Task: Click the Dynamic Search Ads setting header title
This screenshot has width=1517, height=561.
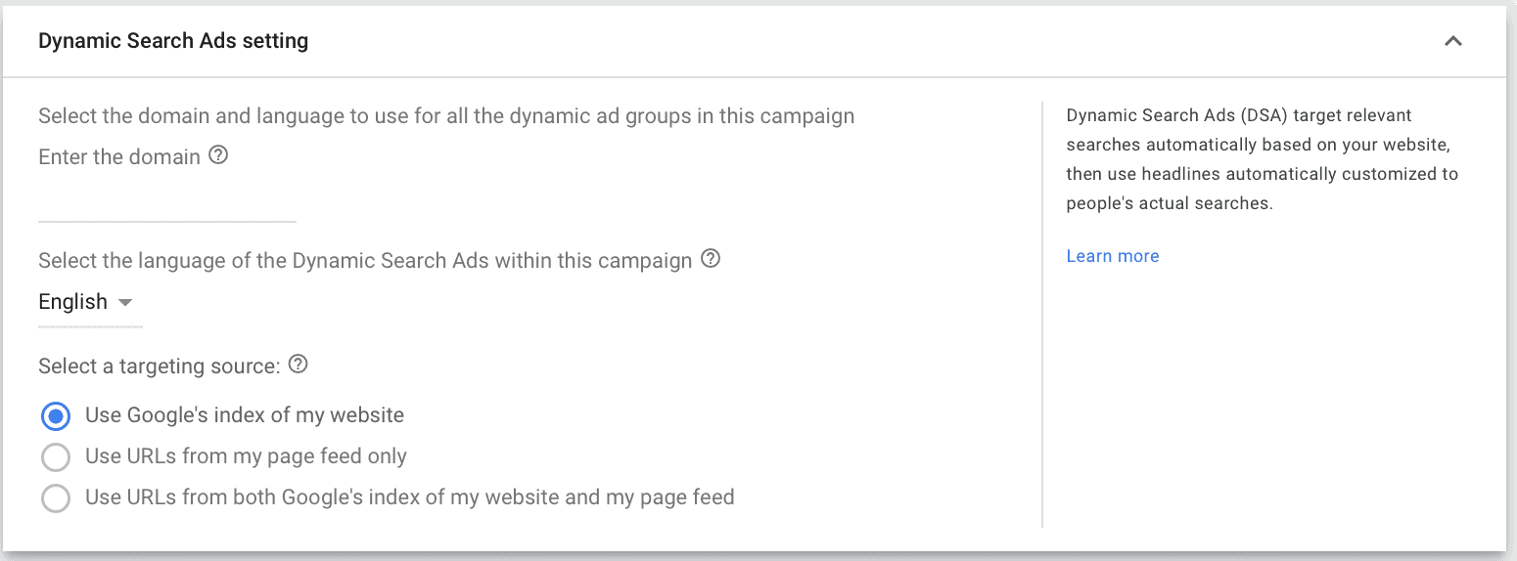Action: click(x=173, y=41)
